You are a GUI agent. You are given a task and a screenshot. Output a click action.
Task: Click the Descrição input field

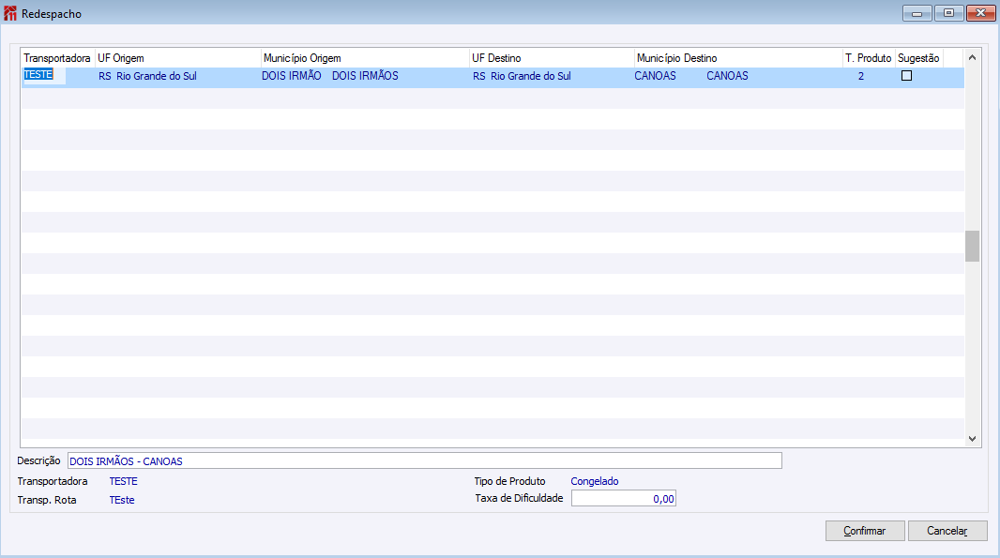425,461
